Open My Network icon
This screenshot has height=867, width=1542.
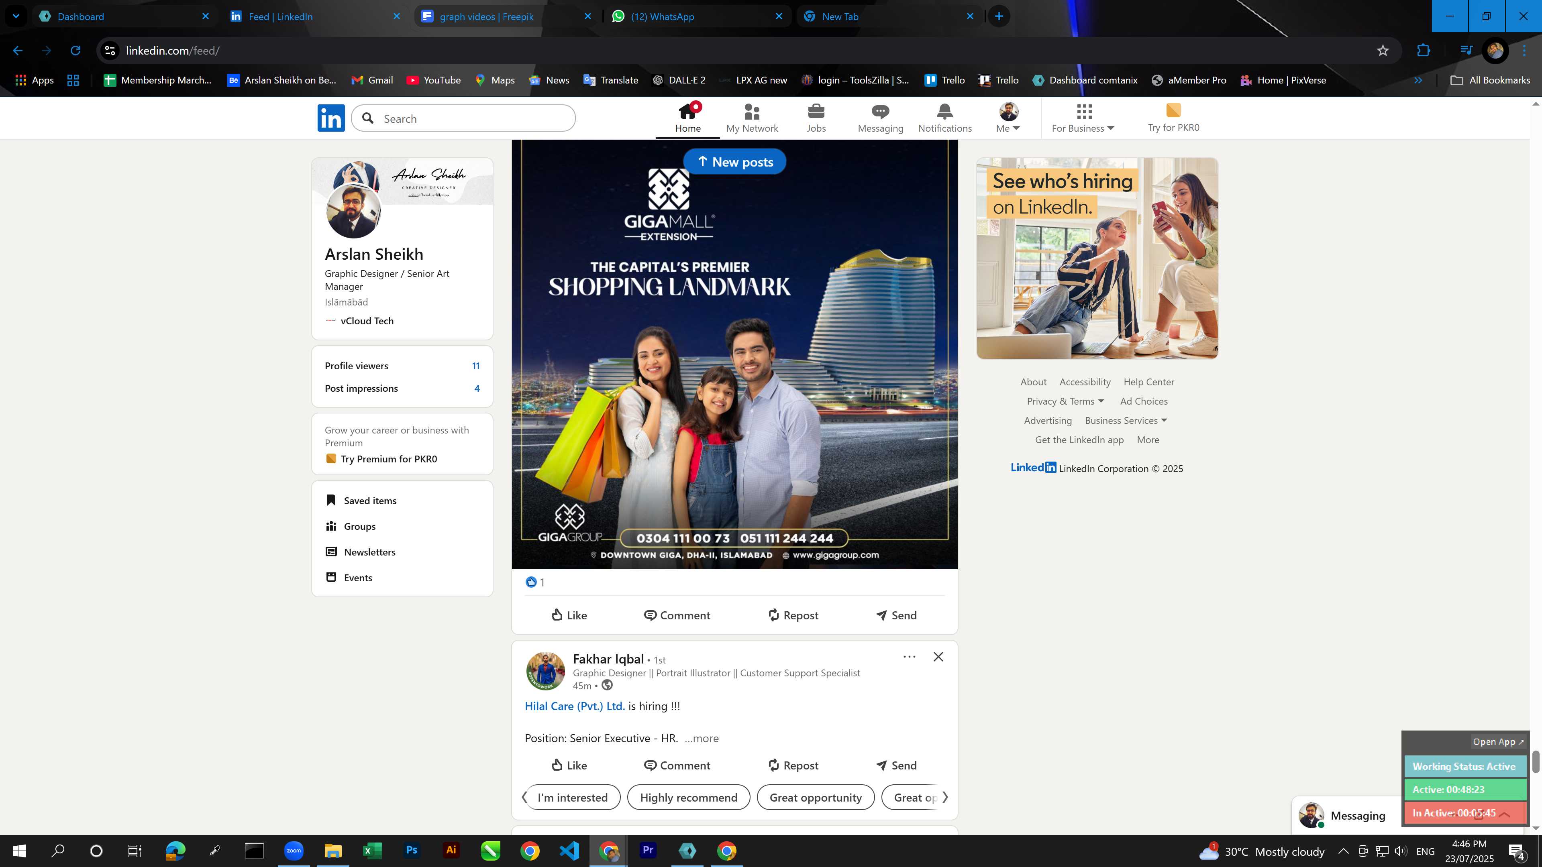click(x=752, y=118)
